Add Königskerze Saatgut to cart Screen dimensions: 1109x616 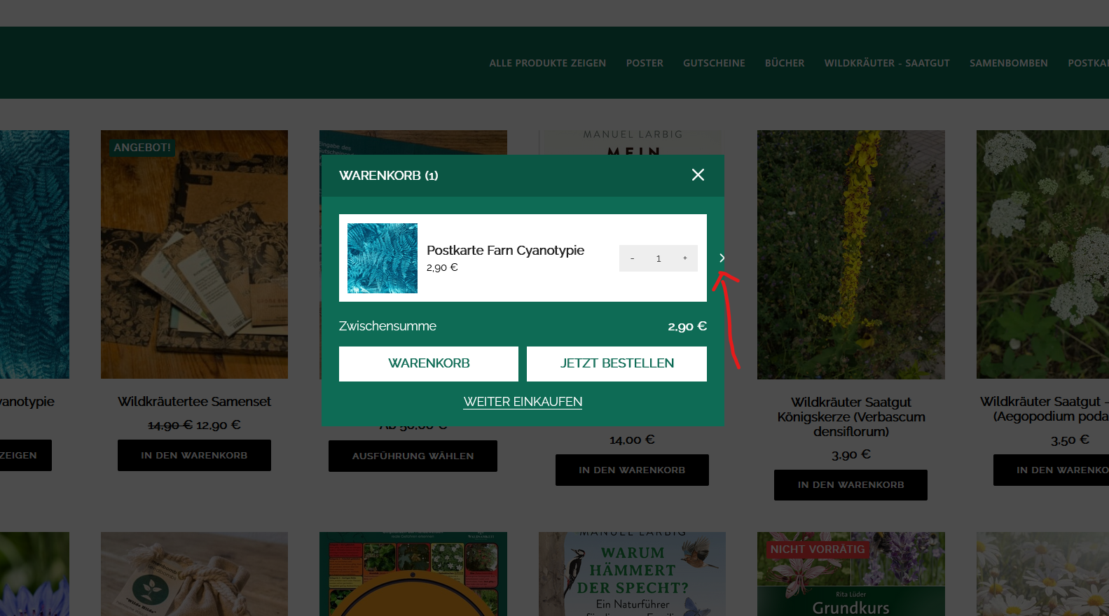tap(850, 485)
